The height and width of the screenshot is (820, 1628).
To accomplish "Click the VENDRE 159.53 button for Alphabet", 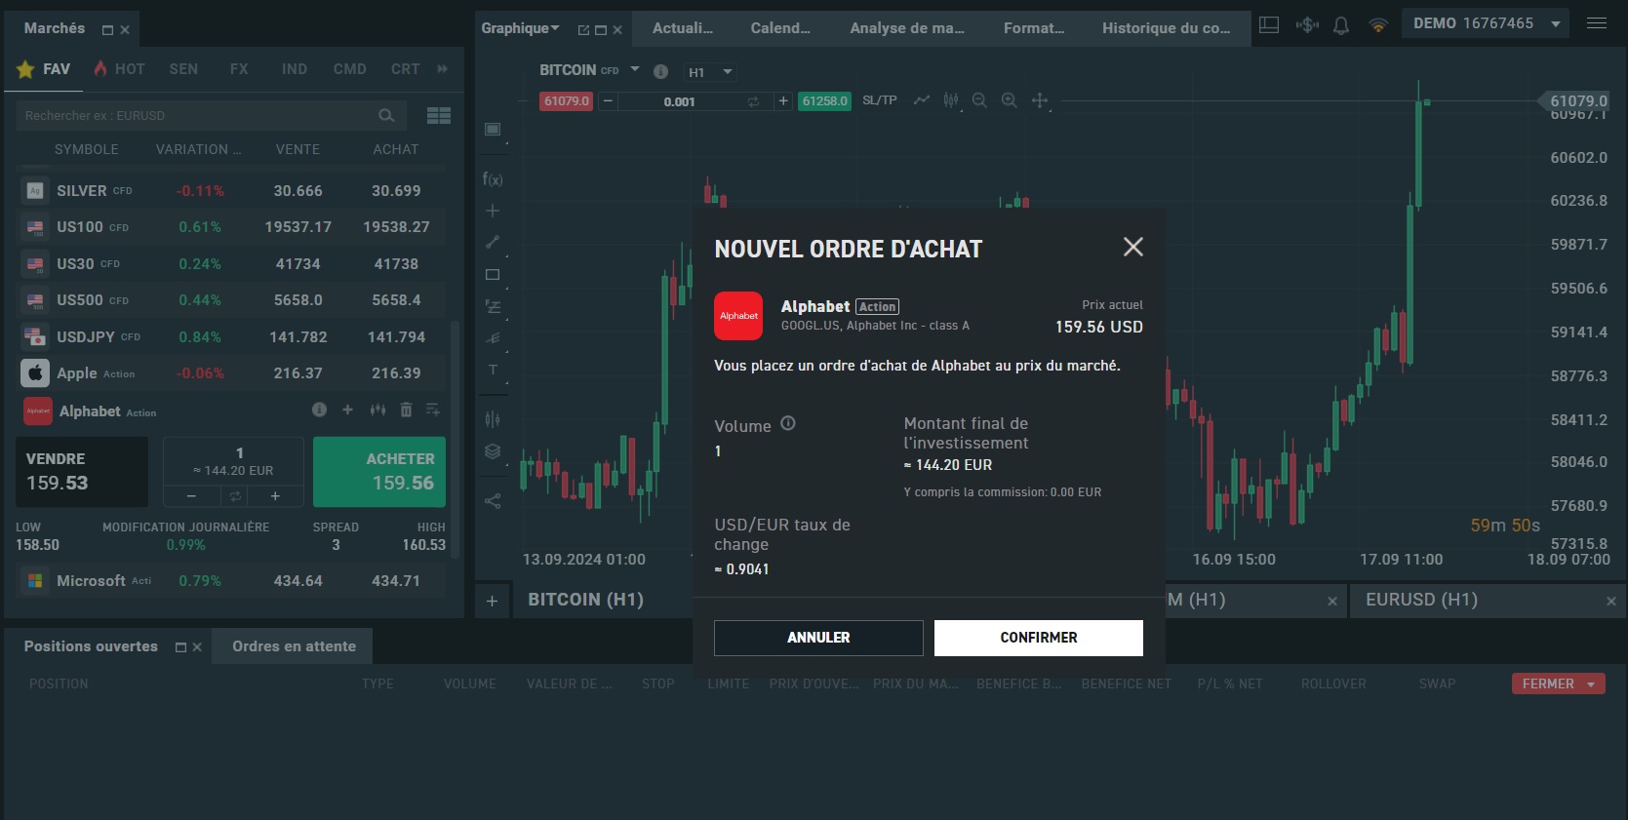I will (x=82, y=472).
